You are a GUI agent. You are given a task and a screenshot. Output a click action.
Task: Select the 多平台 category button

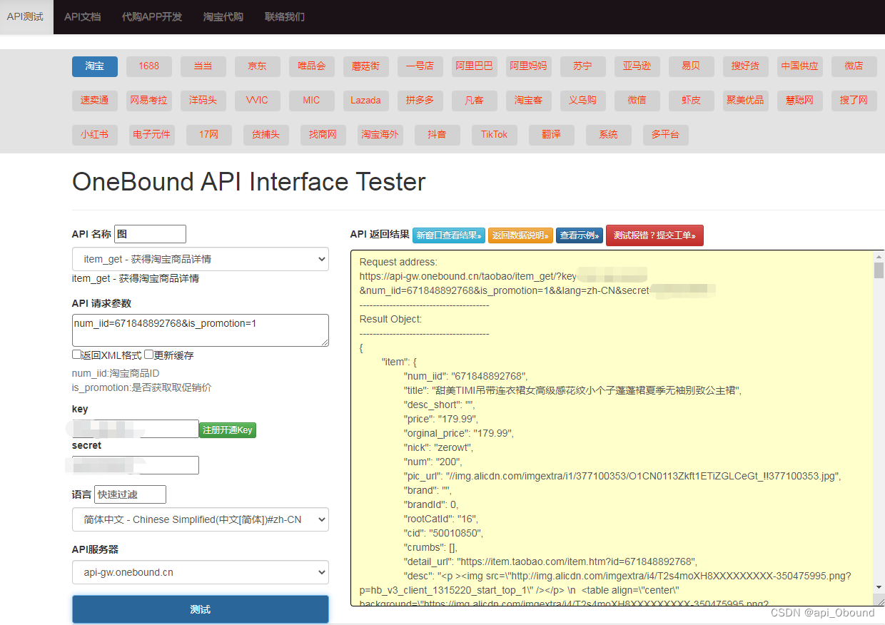pos(666,135)
